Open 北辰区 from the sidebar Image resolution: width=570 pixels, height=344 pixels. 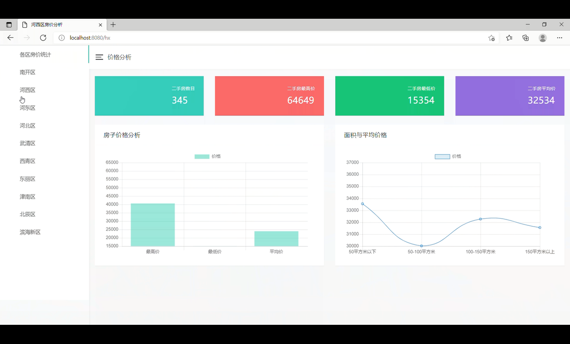pyautogui.click(x=27, y=214)
